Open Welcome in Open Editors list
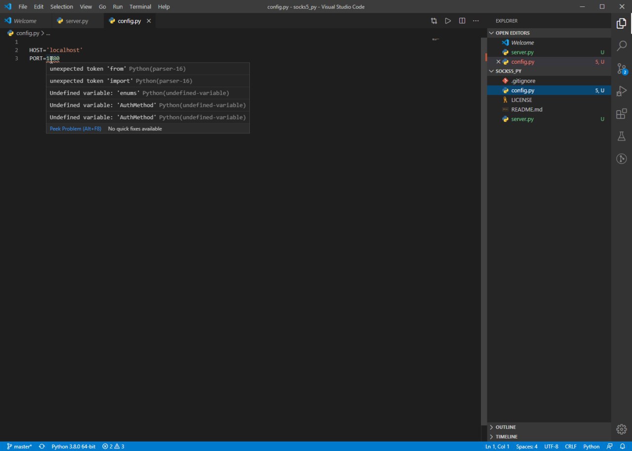This screenshot has height=451, width=632. point(549,42)
